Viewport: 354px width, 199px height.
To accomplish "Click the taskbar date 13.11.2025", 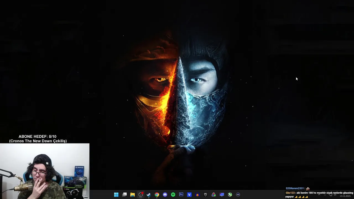I will point(345,196).
